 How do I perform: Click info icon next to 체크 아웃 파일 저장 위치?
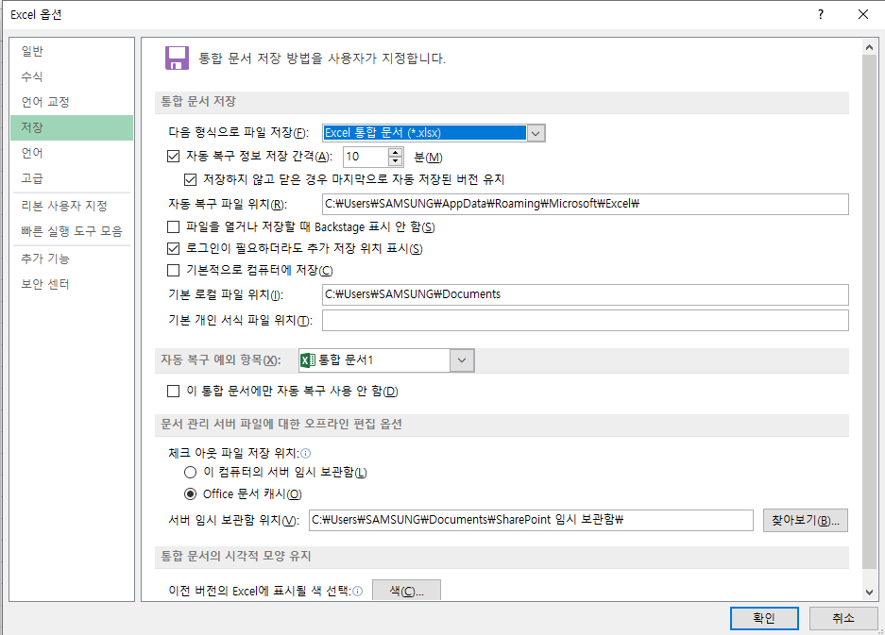coord(306,454)
